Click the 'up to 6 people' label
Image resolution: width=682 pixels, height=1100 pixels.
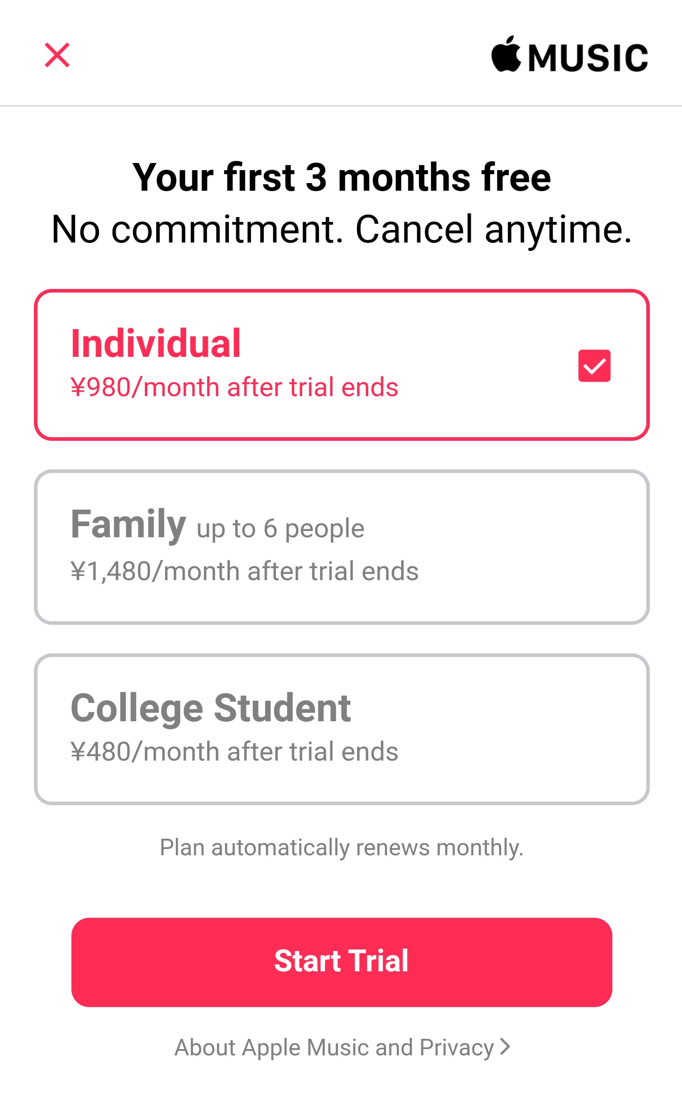pyautogui.click(x=280, y=528)
